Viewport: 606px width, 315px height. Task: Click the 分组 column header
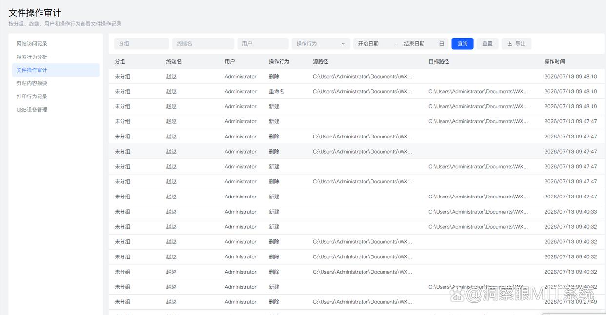(x=120, y=62)
